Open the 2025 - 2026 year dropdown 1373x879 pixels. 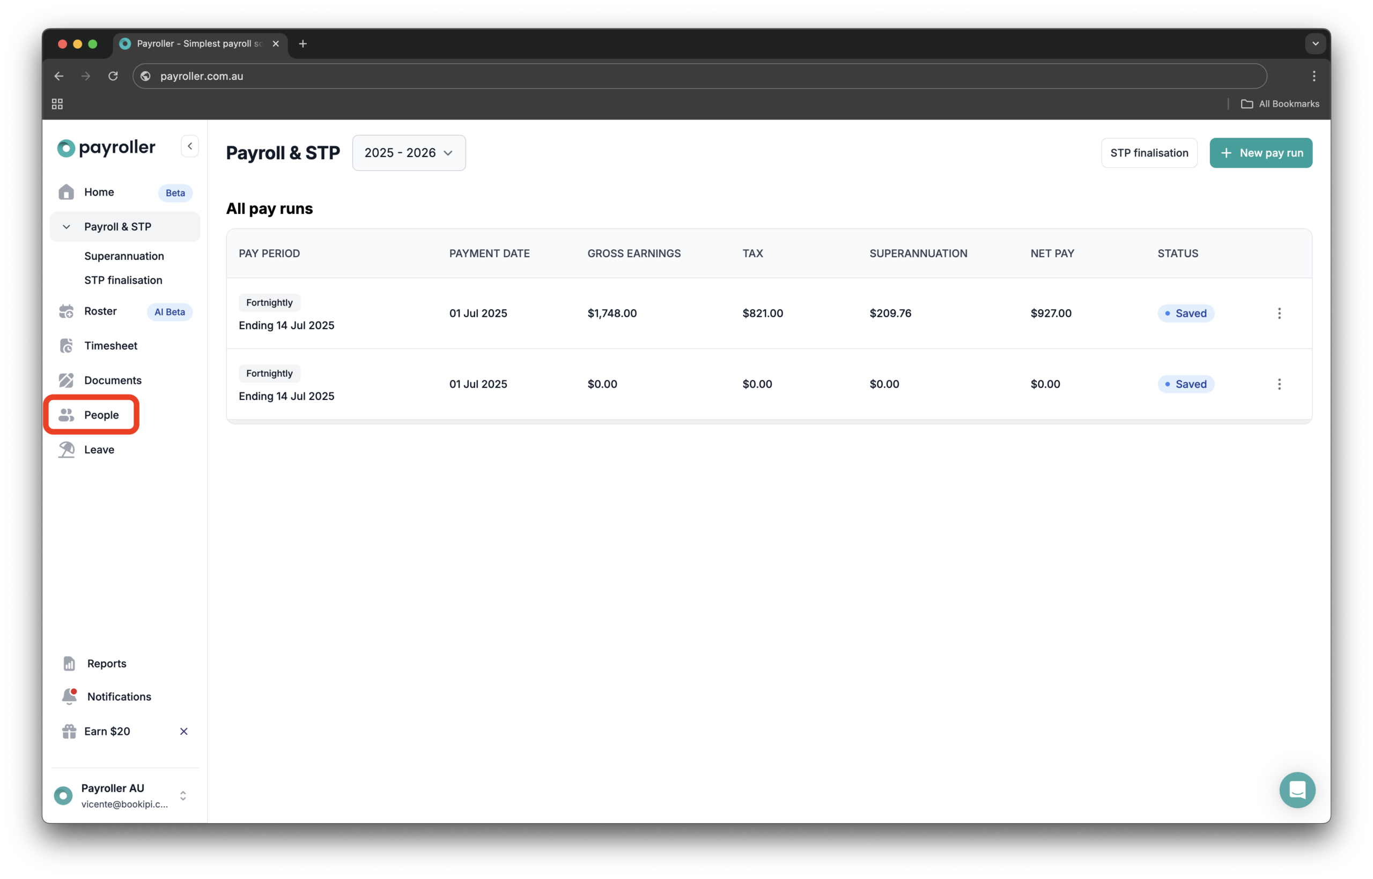(408, 153)
